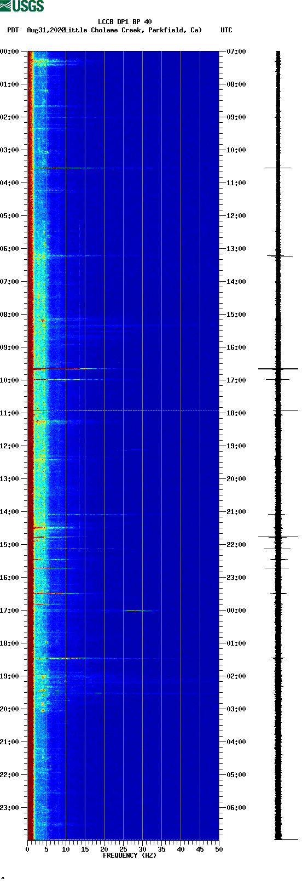Select the station title 'LCCB DP1 BP 40'

(125, 22)
